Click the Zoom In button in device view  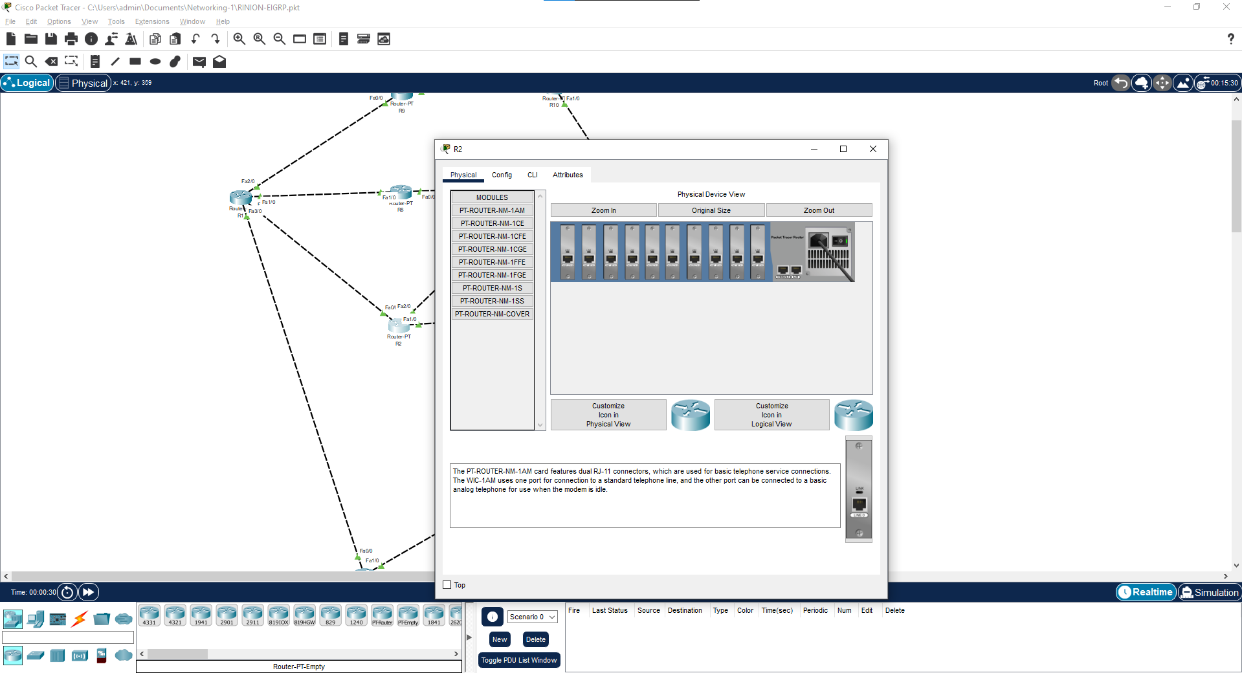[x=604, y=210]
